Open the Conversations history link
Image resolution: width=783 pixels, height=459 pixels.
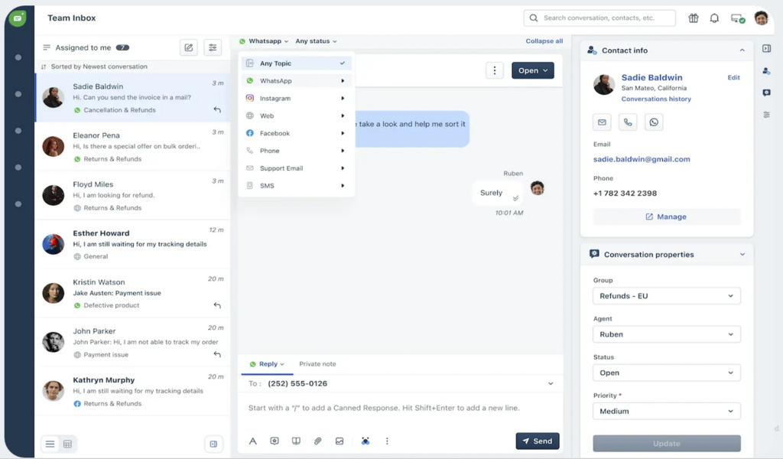(656, 99)
